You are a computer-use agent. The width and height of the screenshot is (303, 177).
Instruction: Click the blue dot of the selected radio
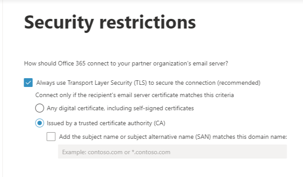[x=39, y=123]
